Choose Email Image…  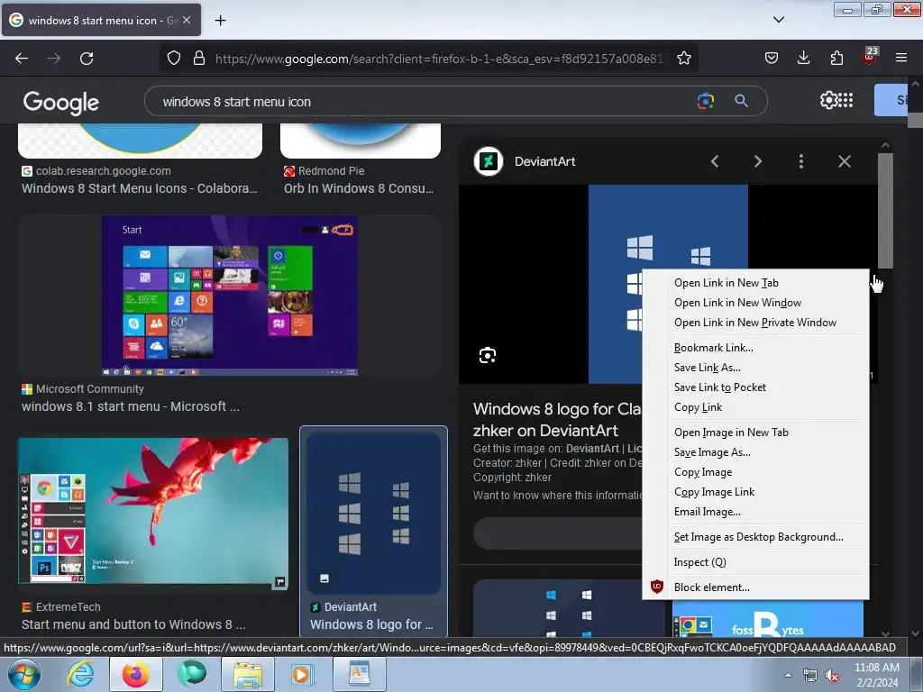tap(756, 512)
